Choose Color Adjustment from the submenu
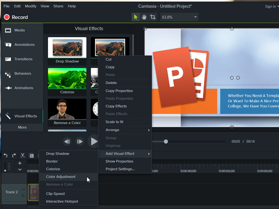This screenshot has width=279, height=209. pyautogui.click(x=61, y=177)
